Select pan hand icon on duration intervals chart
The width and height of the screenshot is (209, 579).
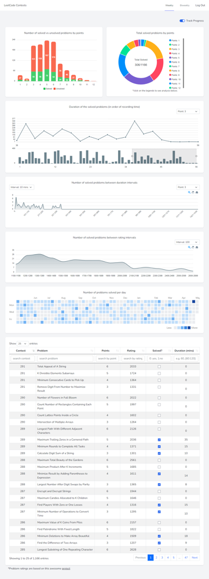click(193, 192)
